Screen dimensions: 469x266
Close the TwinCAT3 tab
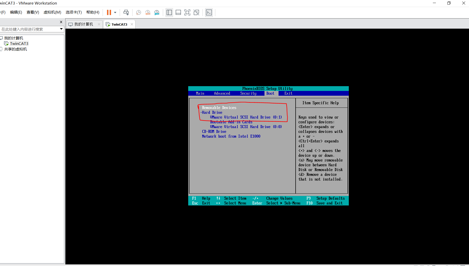[132, 24]
